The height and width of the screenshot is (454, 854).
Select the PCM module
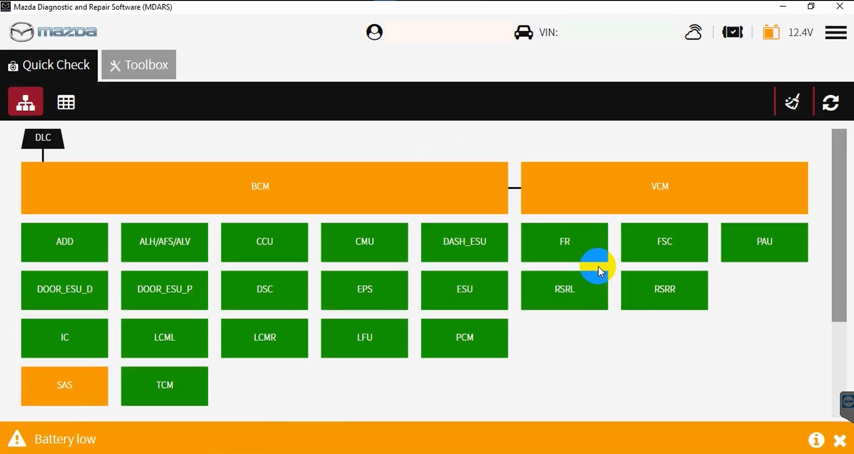coord(464,338)
